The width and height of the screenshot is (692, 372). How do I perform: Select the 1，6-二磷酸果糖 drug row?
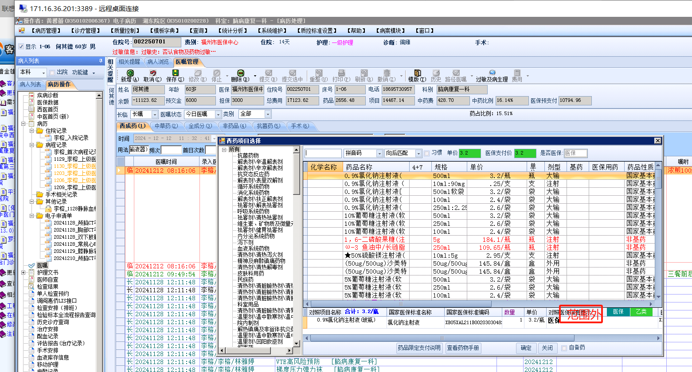pos(479,240)
